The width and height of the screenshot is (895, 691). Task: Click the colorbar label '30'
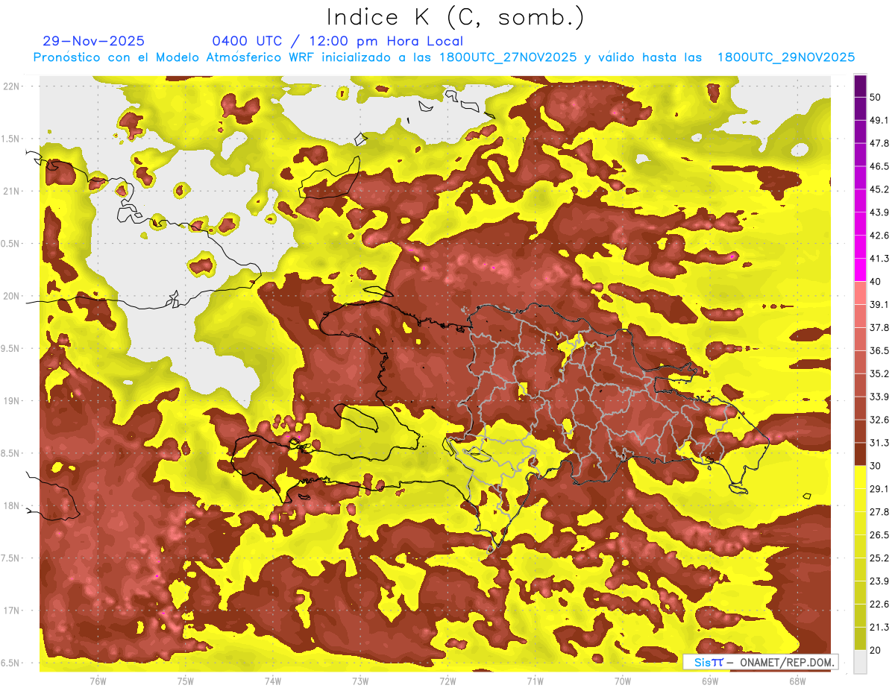[x=876, y=465]
